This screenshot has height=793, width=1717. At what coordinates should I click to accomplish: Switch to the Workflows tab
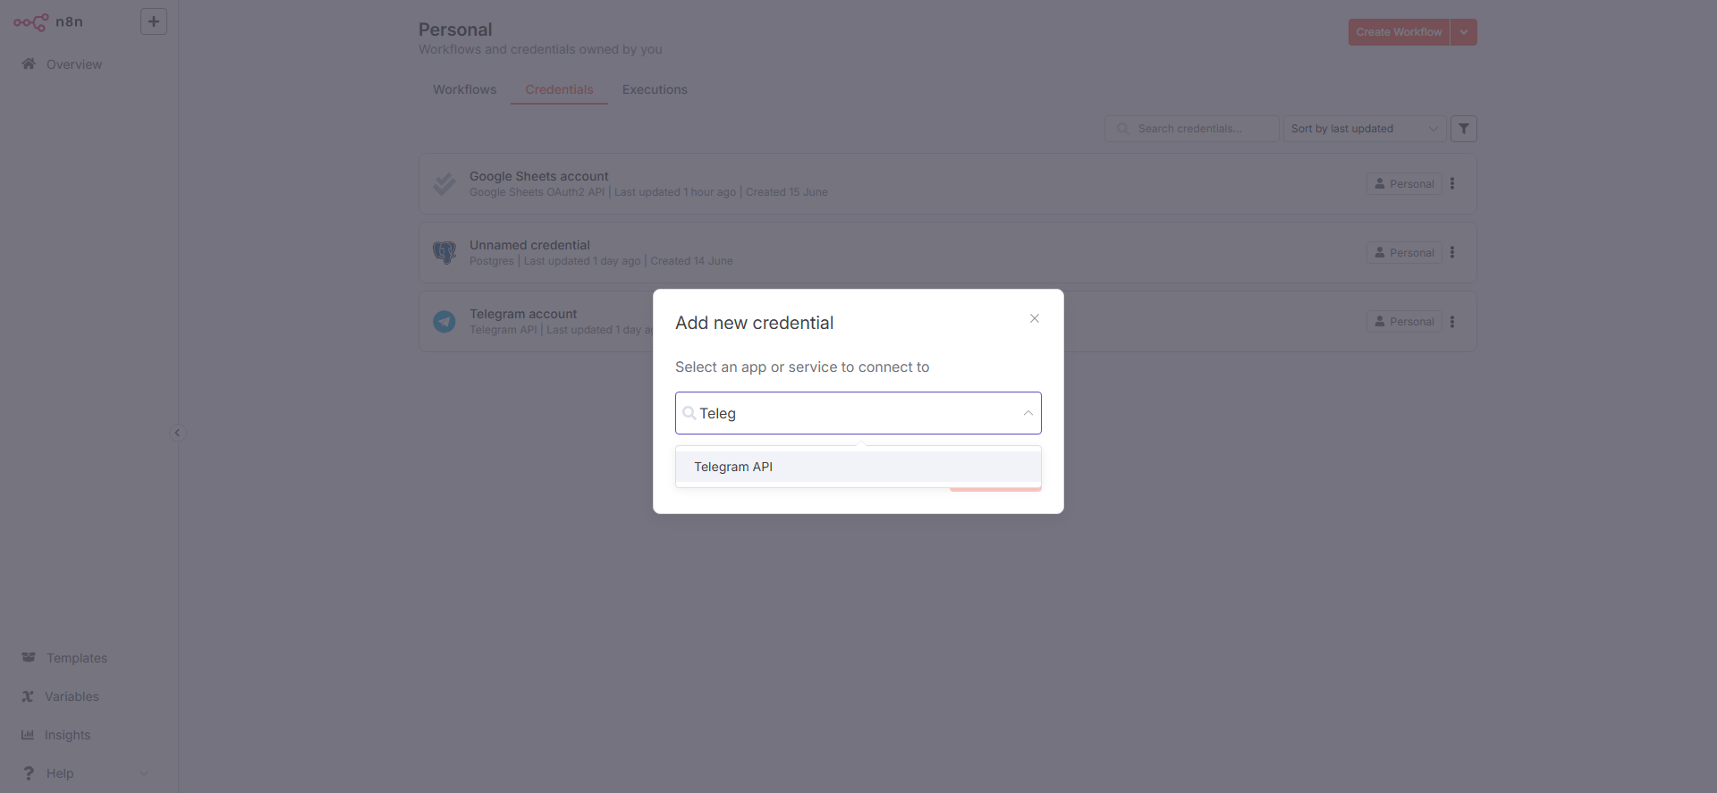[x=464, y=89]
